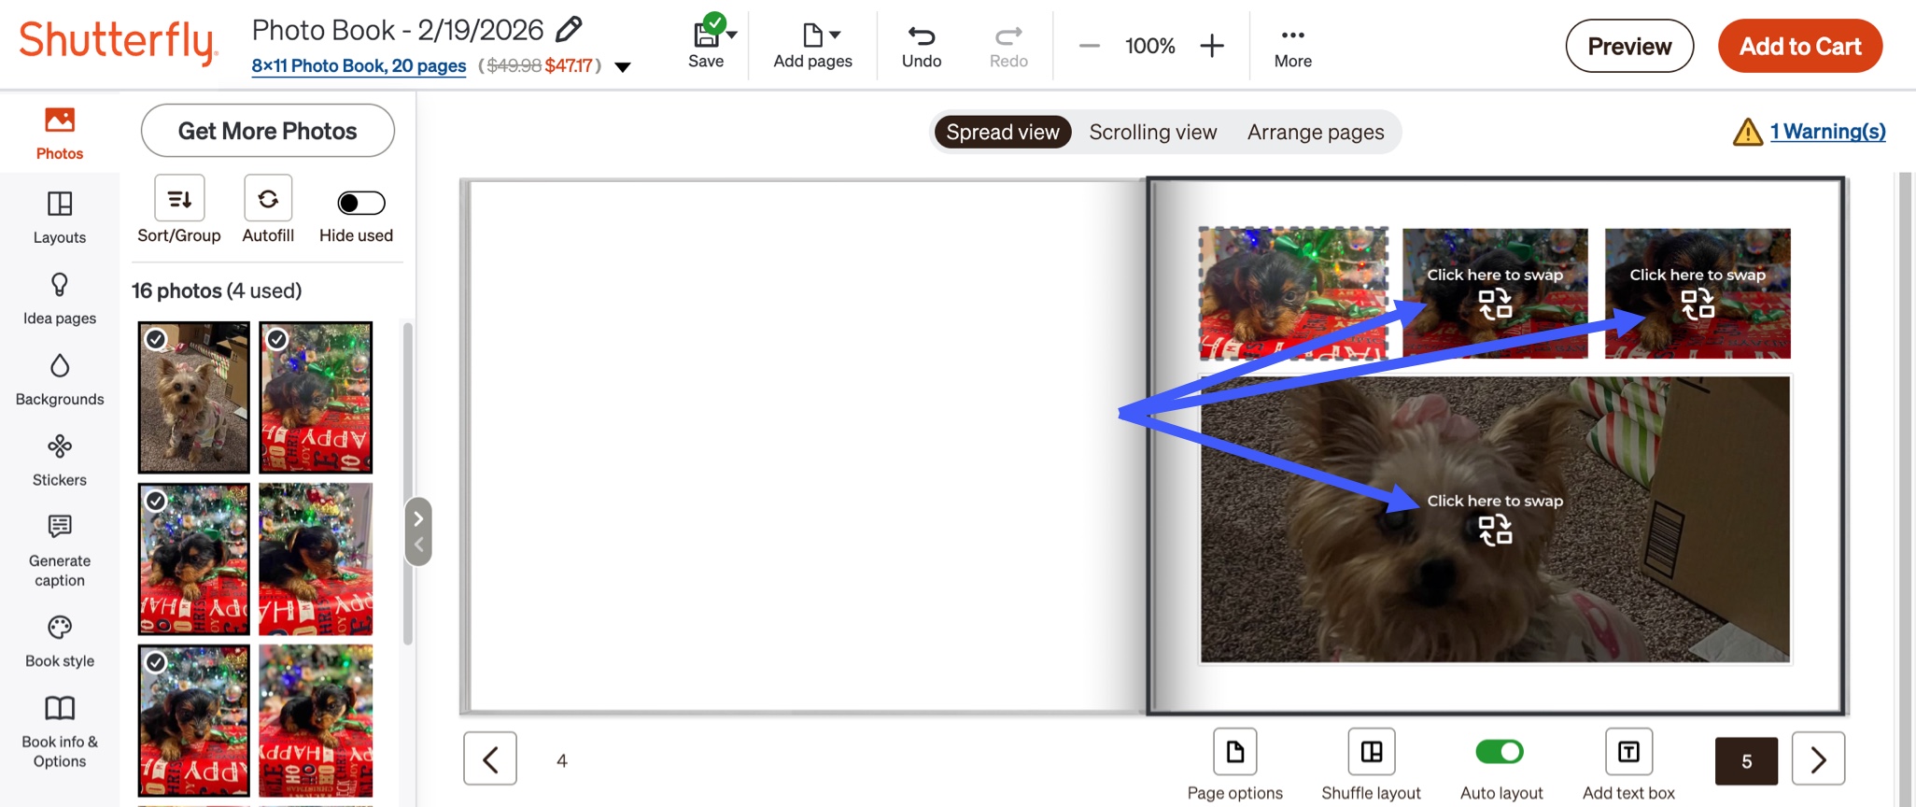Viewport: 1916px width, 807px height.
Task: Zoom out with the minus icon
Action: 1089,46
